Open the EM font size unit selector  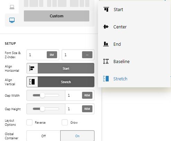(x=52, y=55)
